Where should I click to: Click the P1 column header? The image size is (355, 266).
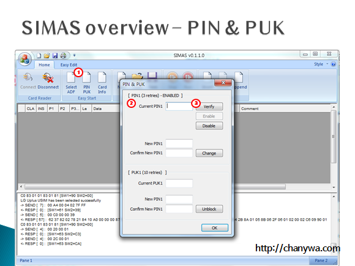tap(53, 108)
